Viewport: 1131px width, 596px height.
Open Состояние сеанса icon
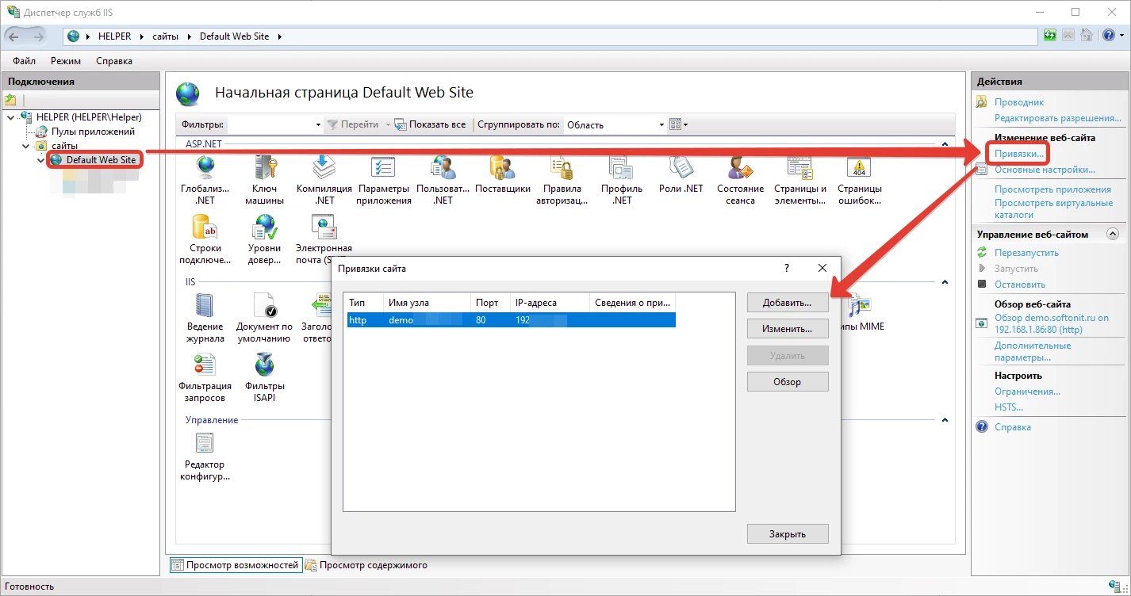click(x=740, y=168)
